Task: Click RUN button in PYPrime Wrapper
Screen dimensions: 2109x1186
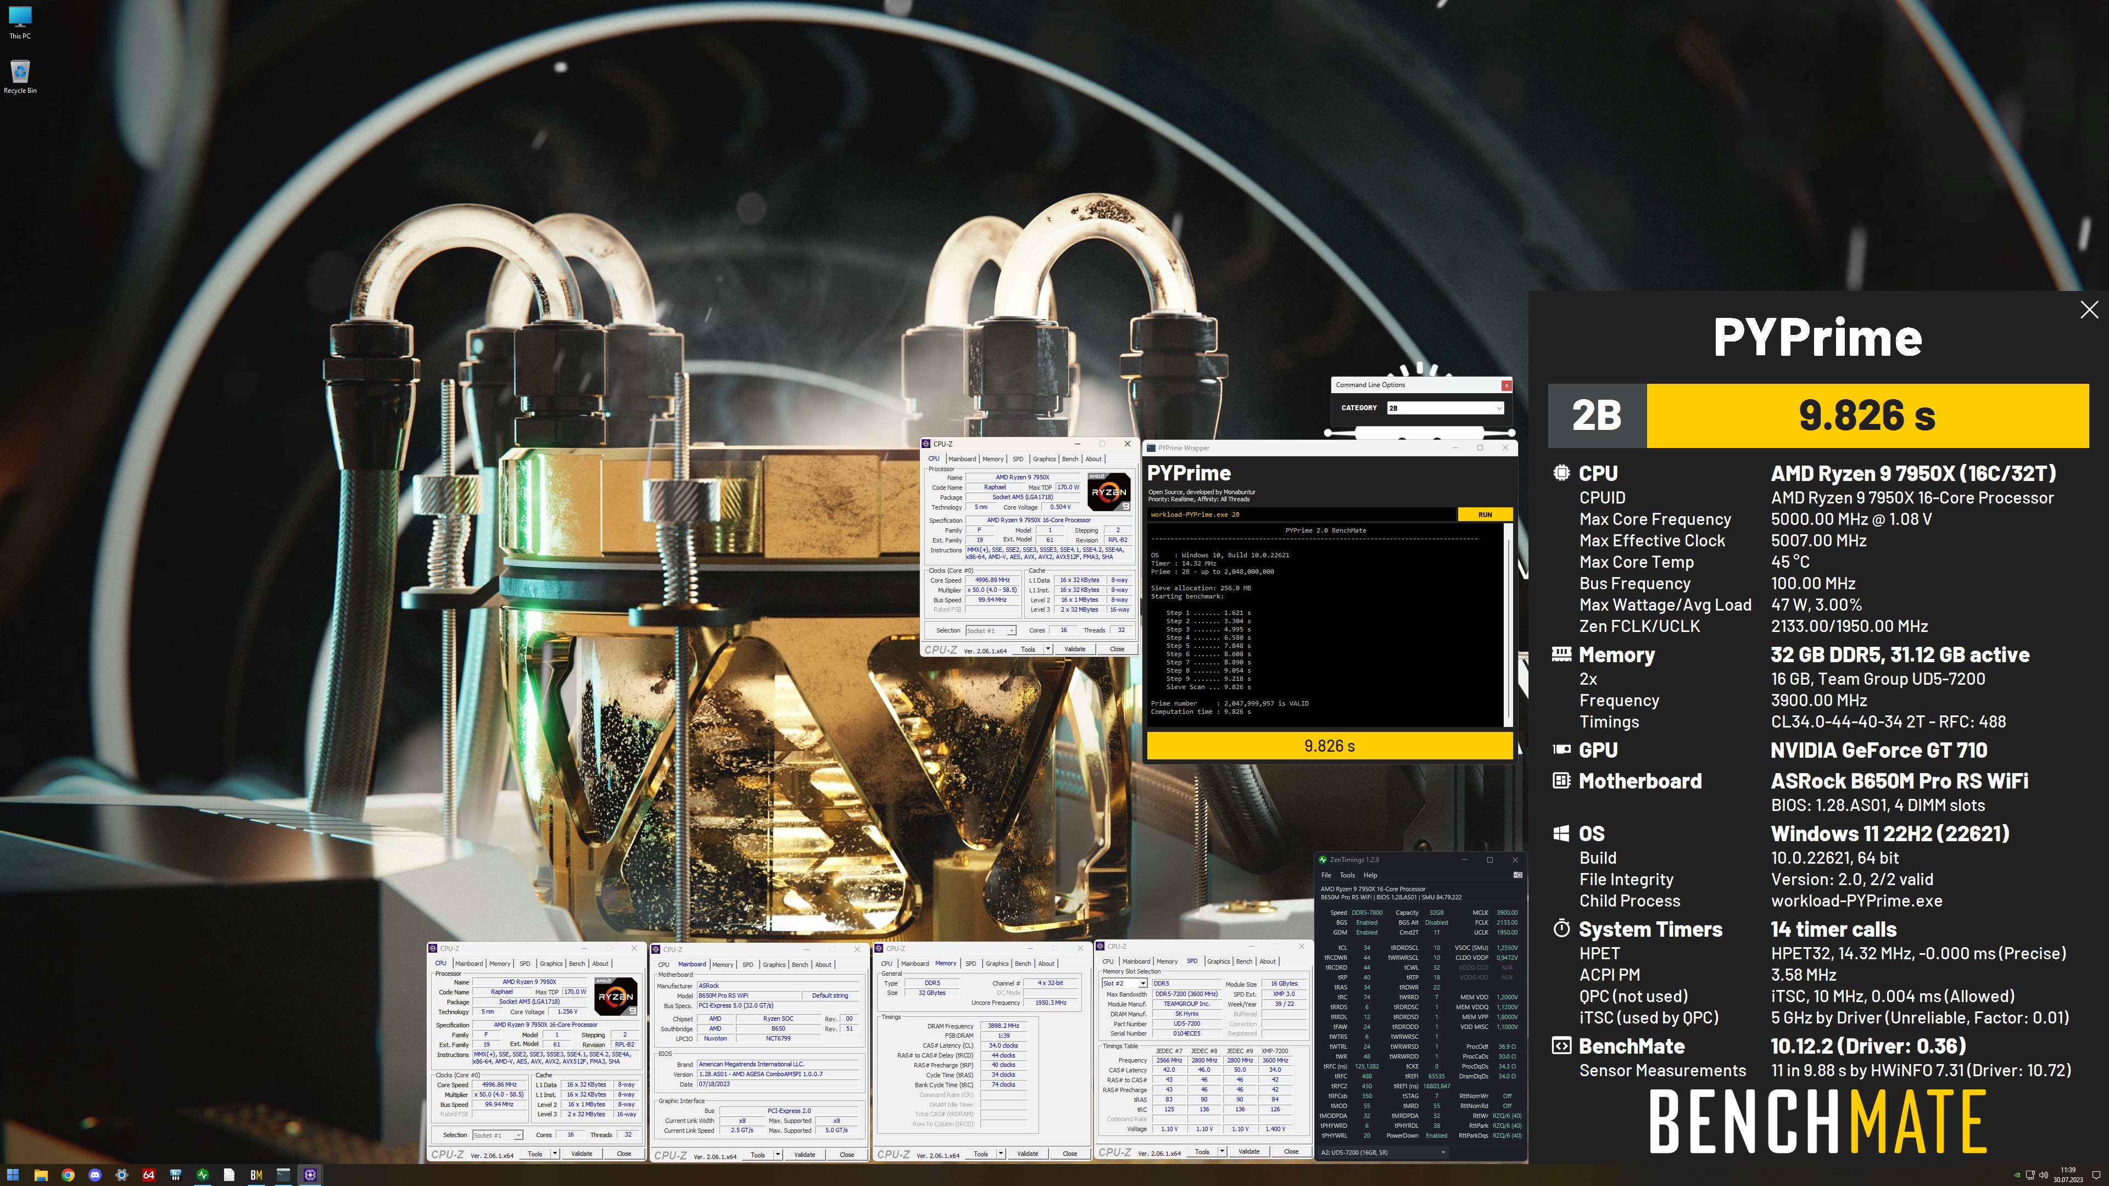Action: [x=1485, y=515]
